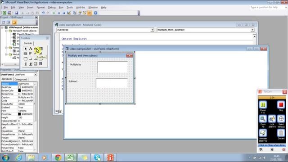
Task: Open the (General) object dropdown
Action: tap(152, 30)
